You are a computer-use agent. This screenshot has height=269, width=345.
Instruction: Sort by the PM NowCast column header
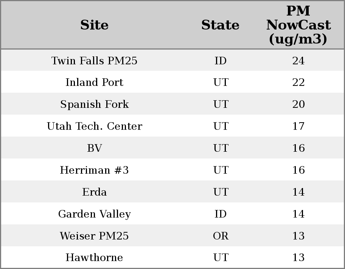298,25
